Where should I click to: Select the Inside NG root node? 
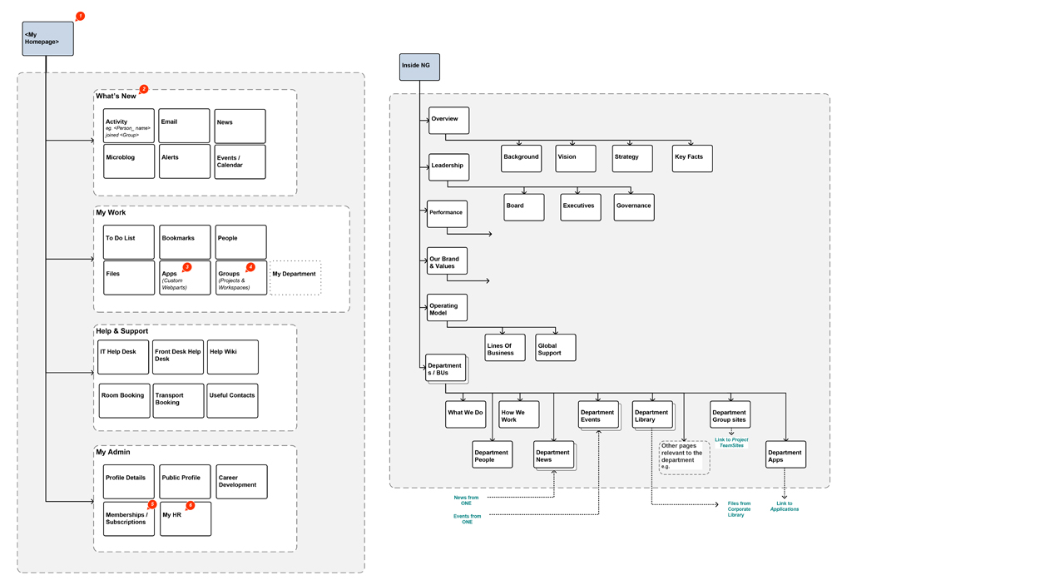pos(419,67)
